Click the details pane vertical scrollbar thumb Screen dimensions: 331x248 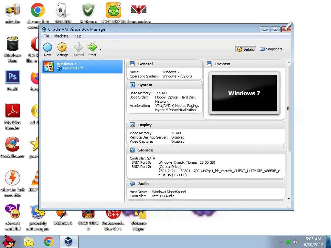[x=289, y=108]
